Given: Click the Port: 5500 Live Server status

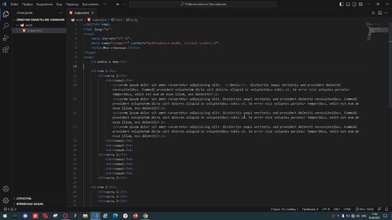Looking at the screenshot, I should 364,209.
